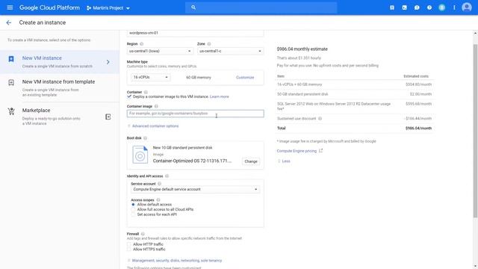Click the Container image input field
Image resolution: width=478 pixels, height=269 pixels.
[195, 114]
